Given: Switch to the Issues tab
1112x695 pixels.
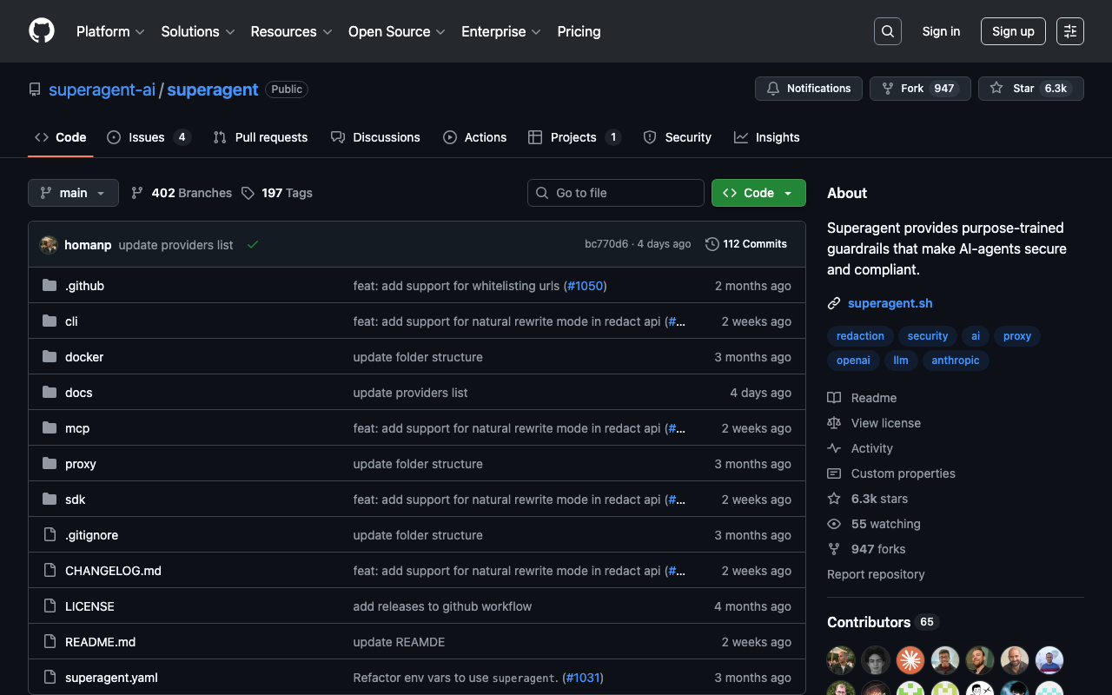Looking at the screenshot, I should coord(148,137).
